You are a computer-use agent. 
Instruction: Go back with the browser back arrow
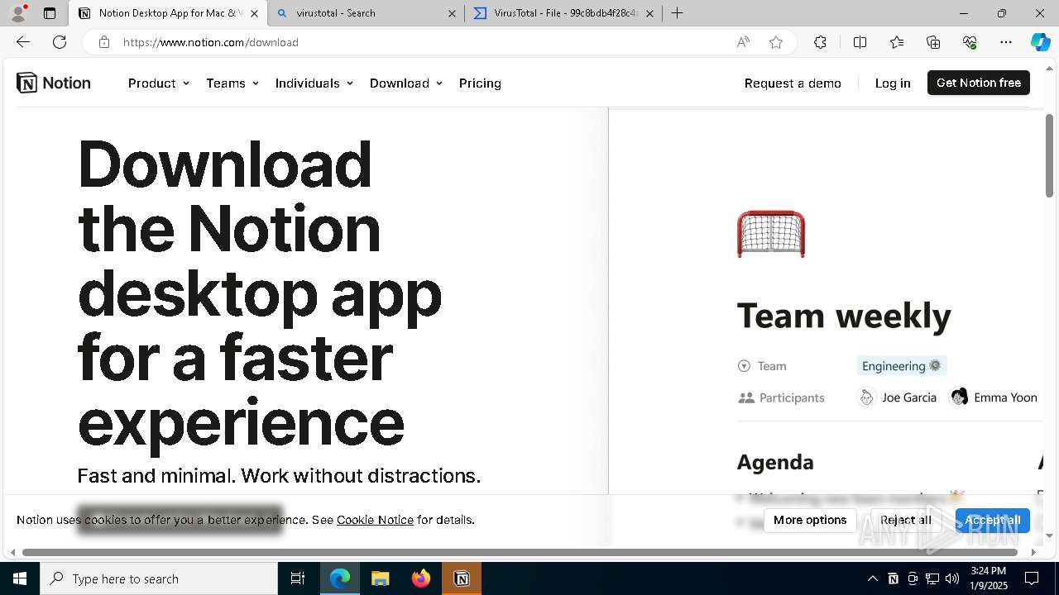coord(23,42)
